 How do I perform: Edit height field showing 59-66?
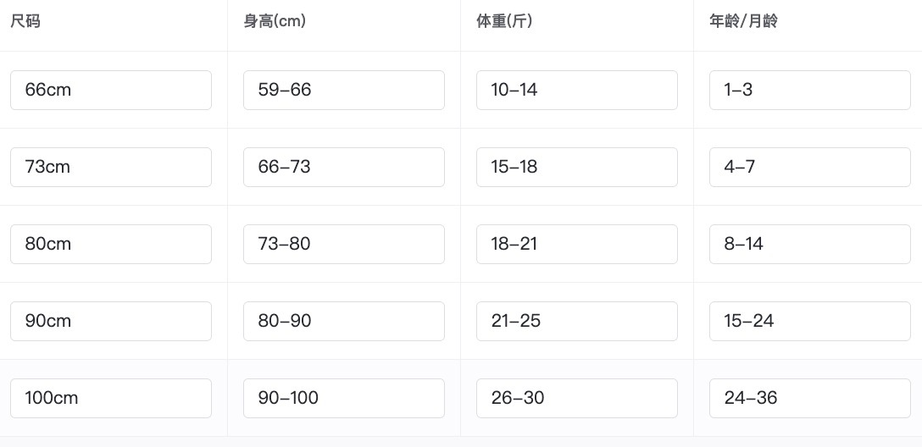[343, 90]
